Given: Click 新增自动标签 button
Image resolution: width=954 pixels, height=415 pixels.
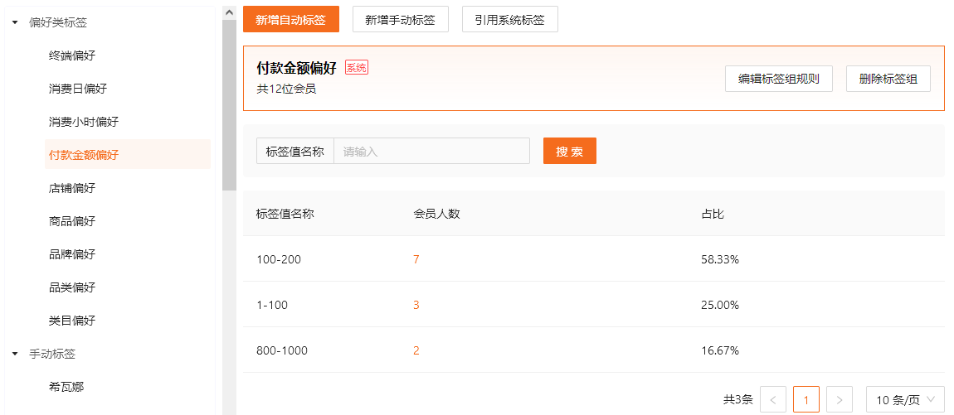Looking at the screenshot, I should point(290,19).
